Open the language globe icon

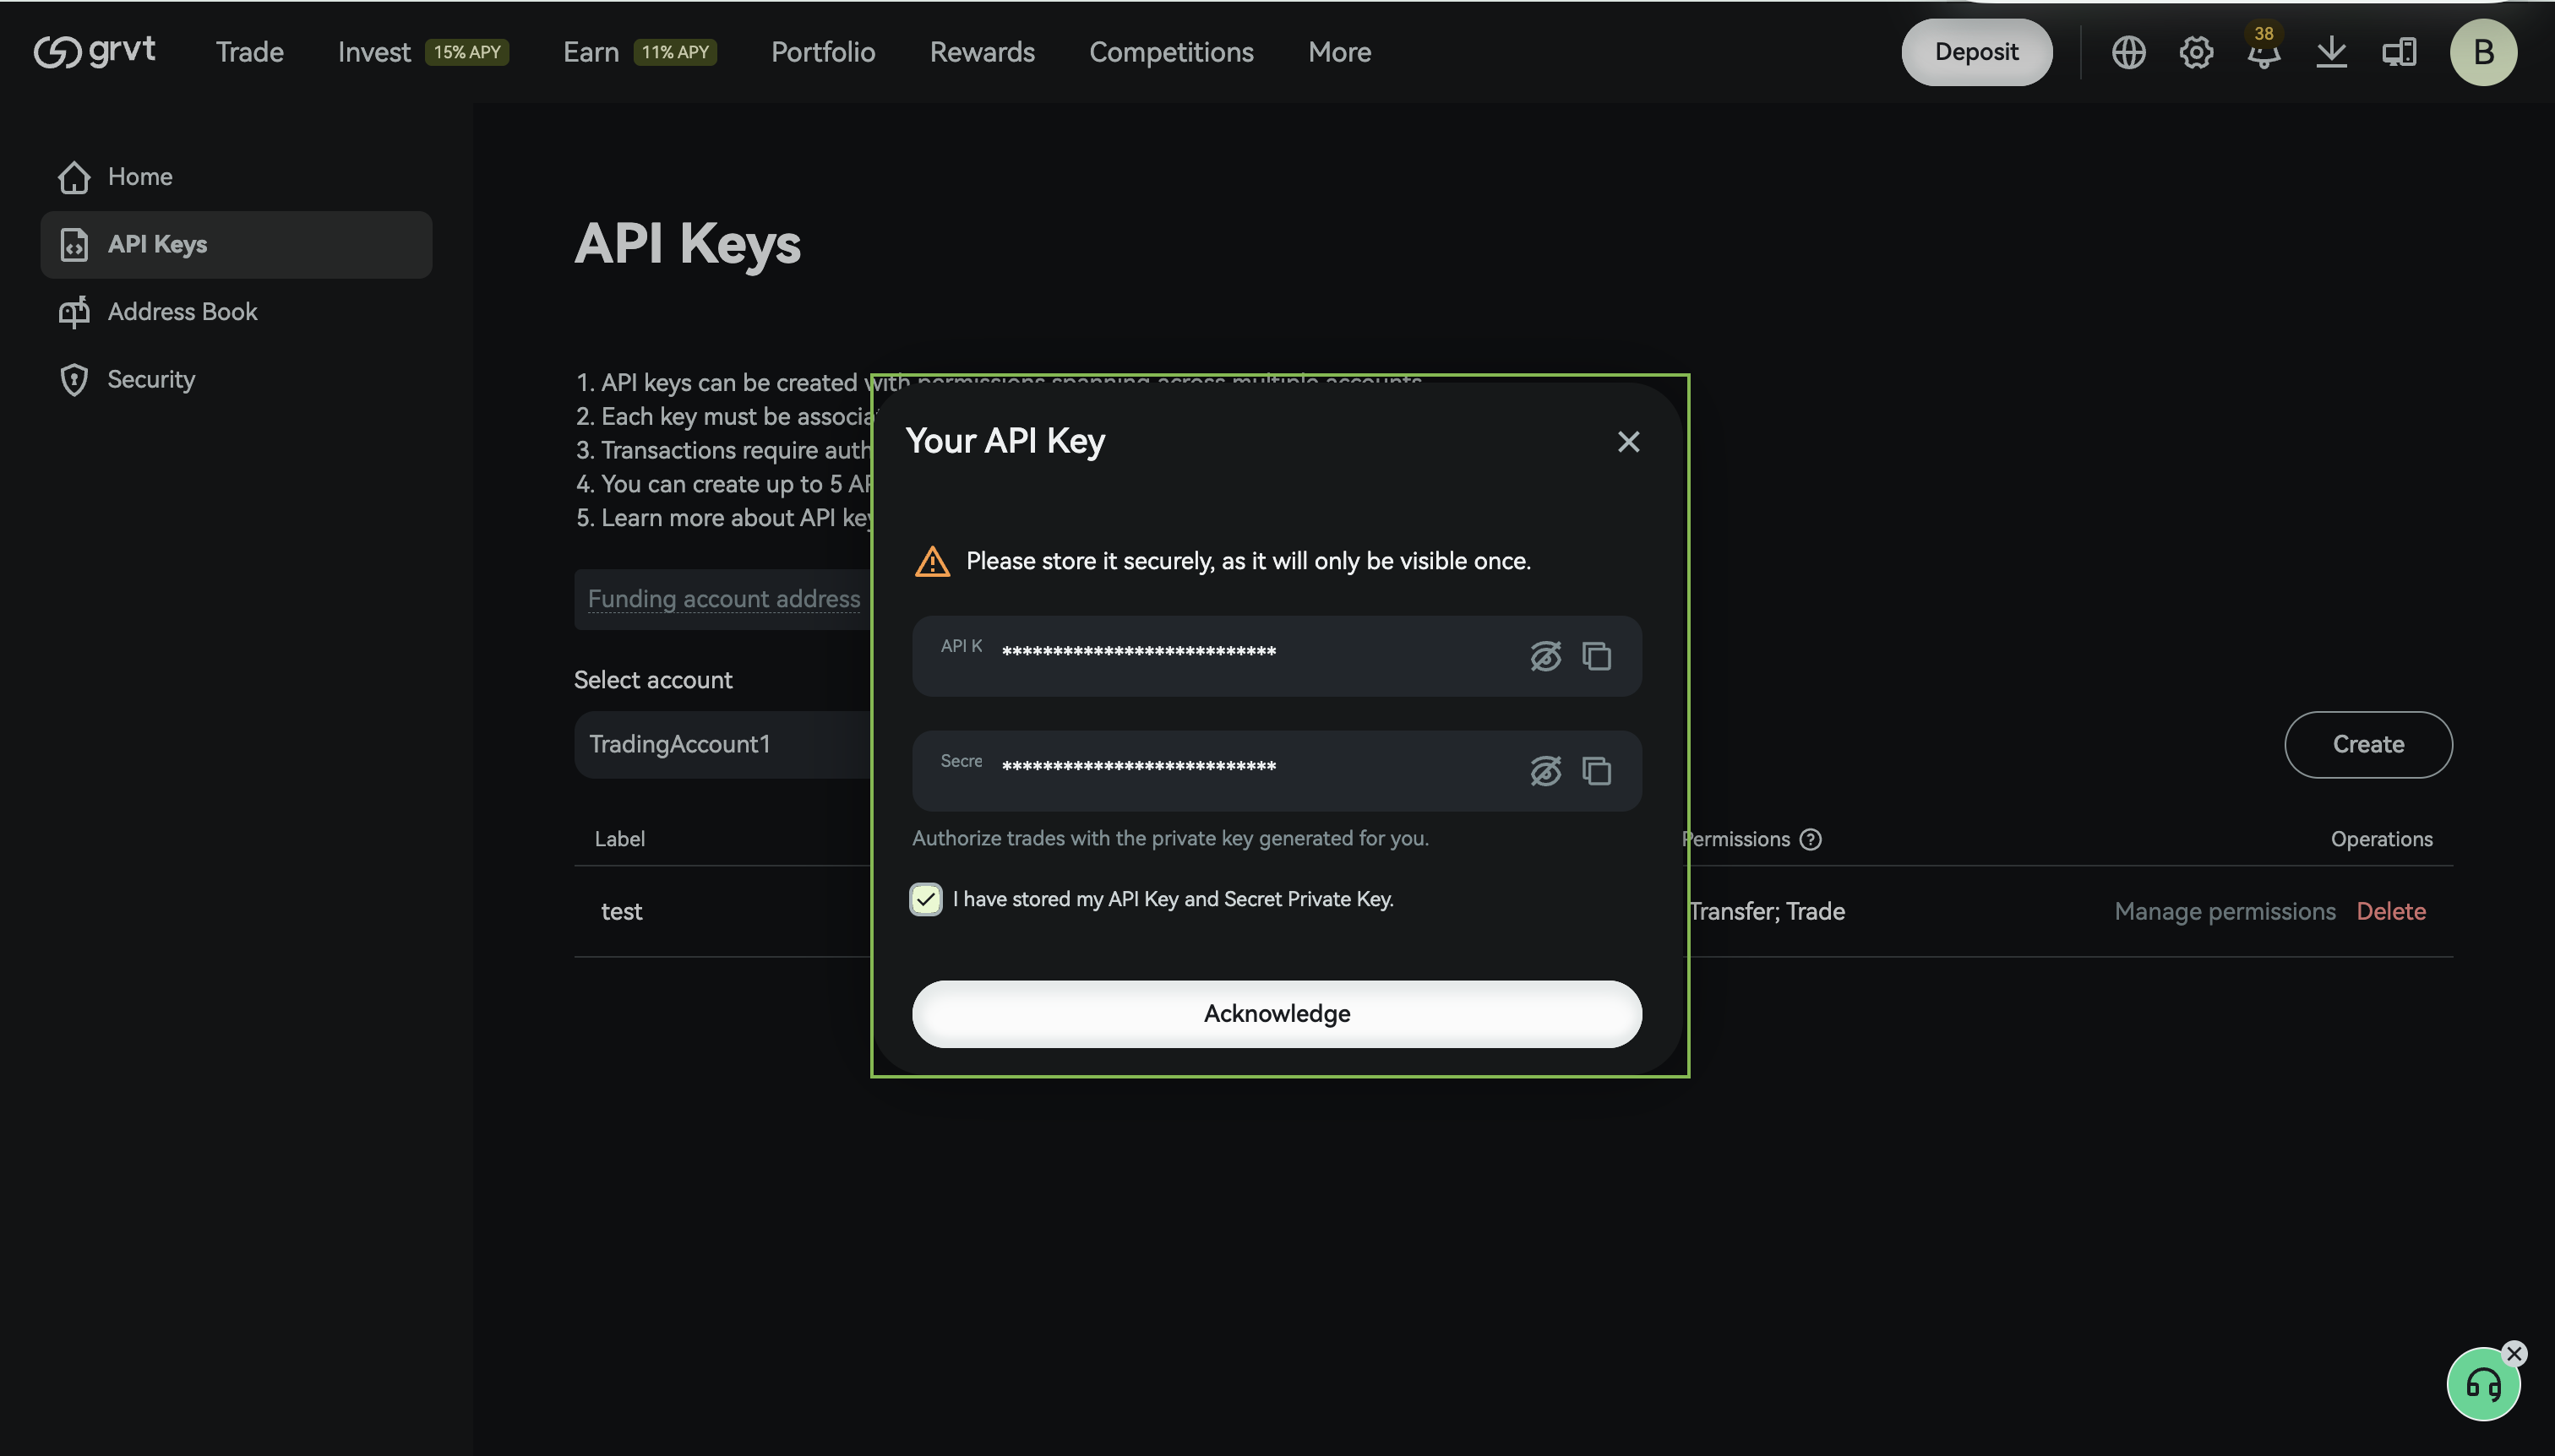(2127, 52)
